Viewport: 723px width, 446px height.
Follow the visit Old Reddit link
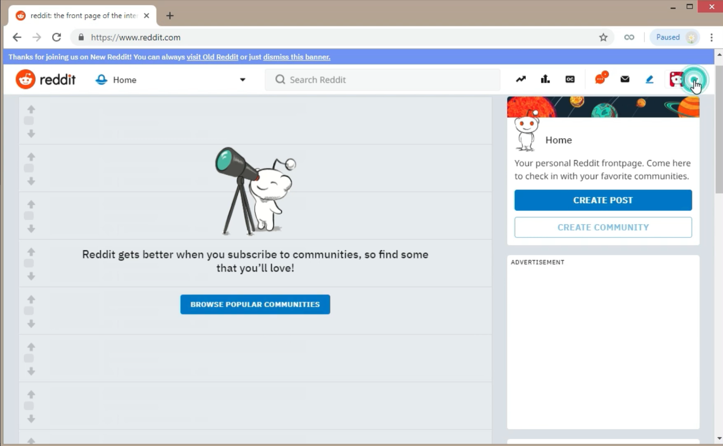coord(212,57)
